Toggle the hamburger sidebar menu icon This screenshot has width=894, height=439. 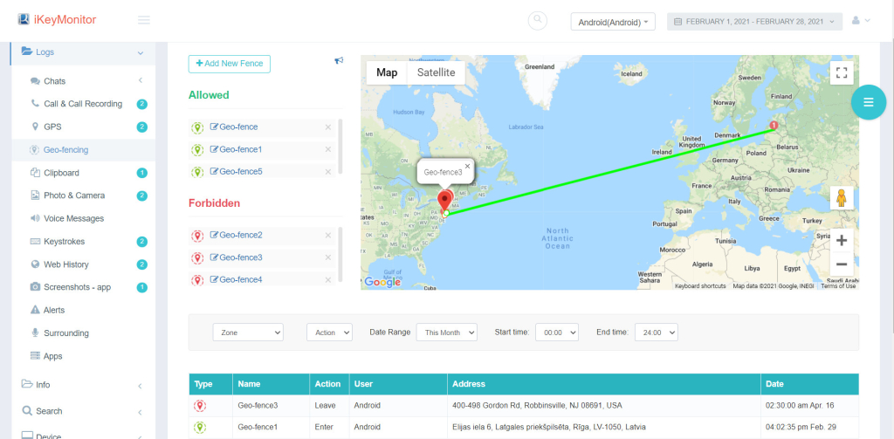coord(144,21)
